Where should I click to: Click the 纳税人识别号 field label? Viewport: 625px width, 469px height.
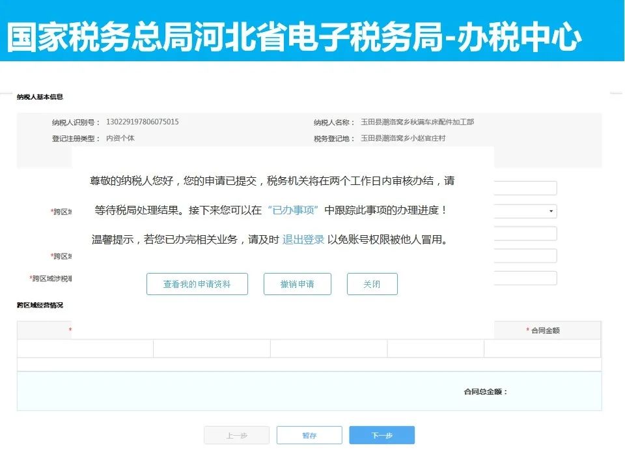76,122
